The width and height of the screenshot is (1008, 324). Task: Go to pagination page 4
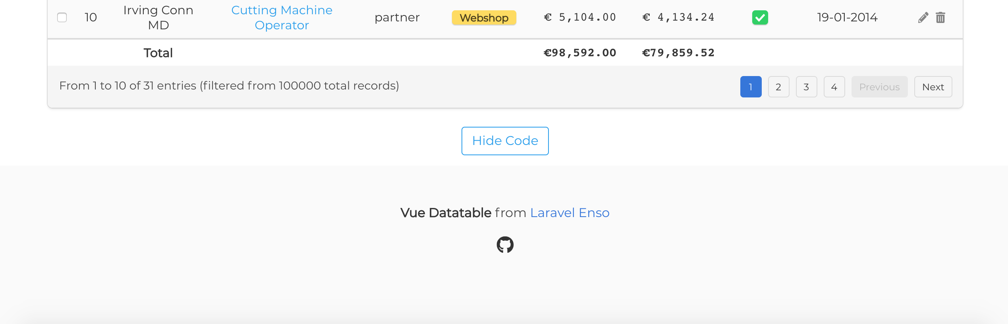point(834,86)
